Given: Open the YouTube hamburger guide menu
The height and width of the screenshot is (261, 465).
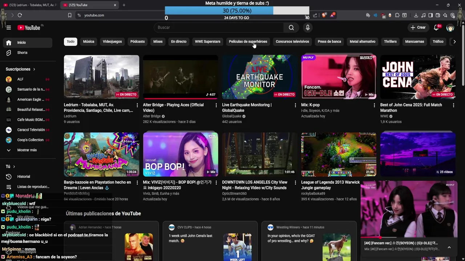Looking at the screenshot, I should [9, 28].
